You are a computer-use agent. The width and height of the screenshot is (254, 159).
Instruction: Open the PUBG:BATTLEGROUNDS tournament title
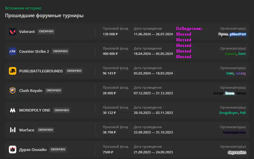[x=41, y=71]
